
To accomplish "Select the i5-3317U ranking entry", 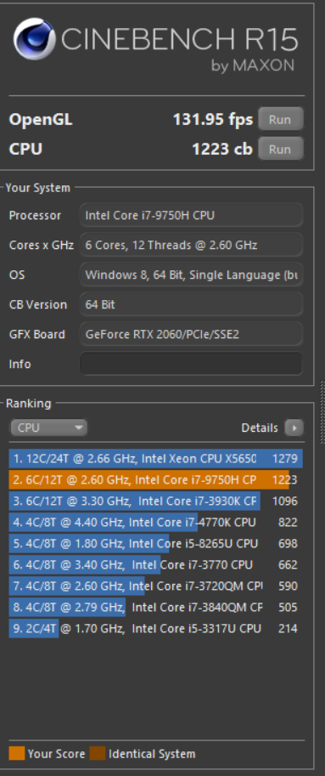I will (x=155, y=628).
